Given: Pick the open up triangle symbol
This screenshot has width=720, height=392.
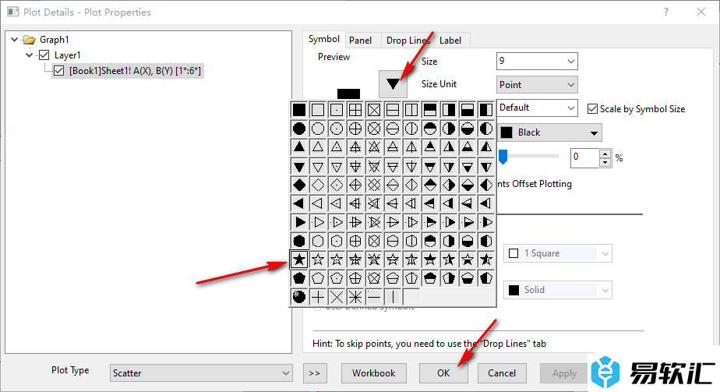Looking at the screenshot, I should (x=318, y=147).
